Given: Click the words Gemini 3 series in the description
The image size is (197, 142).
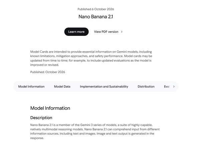Looking at the screenshot, I should [x=90, y=125].
